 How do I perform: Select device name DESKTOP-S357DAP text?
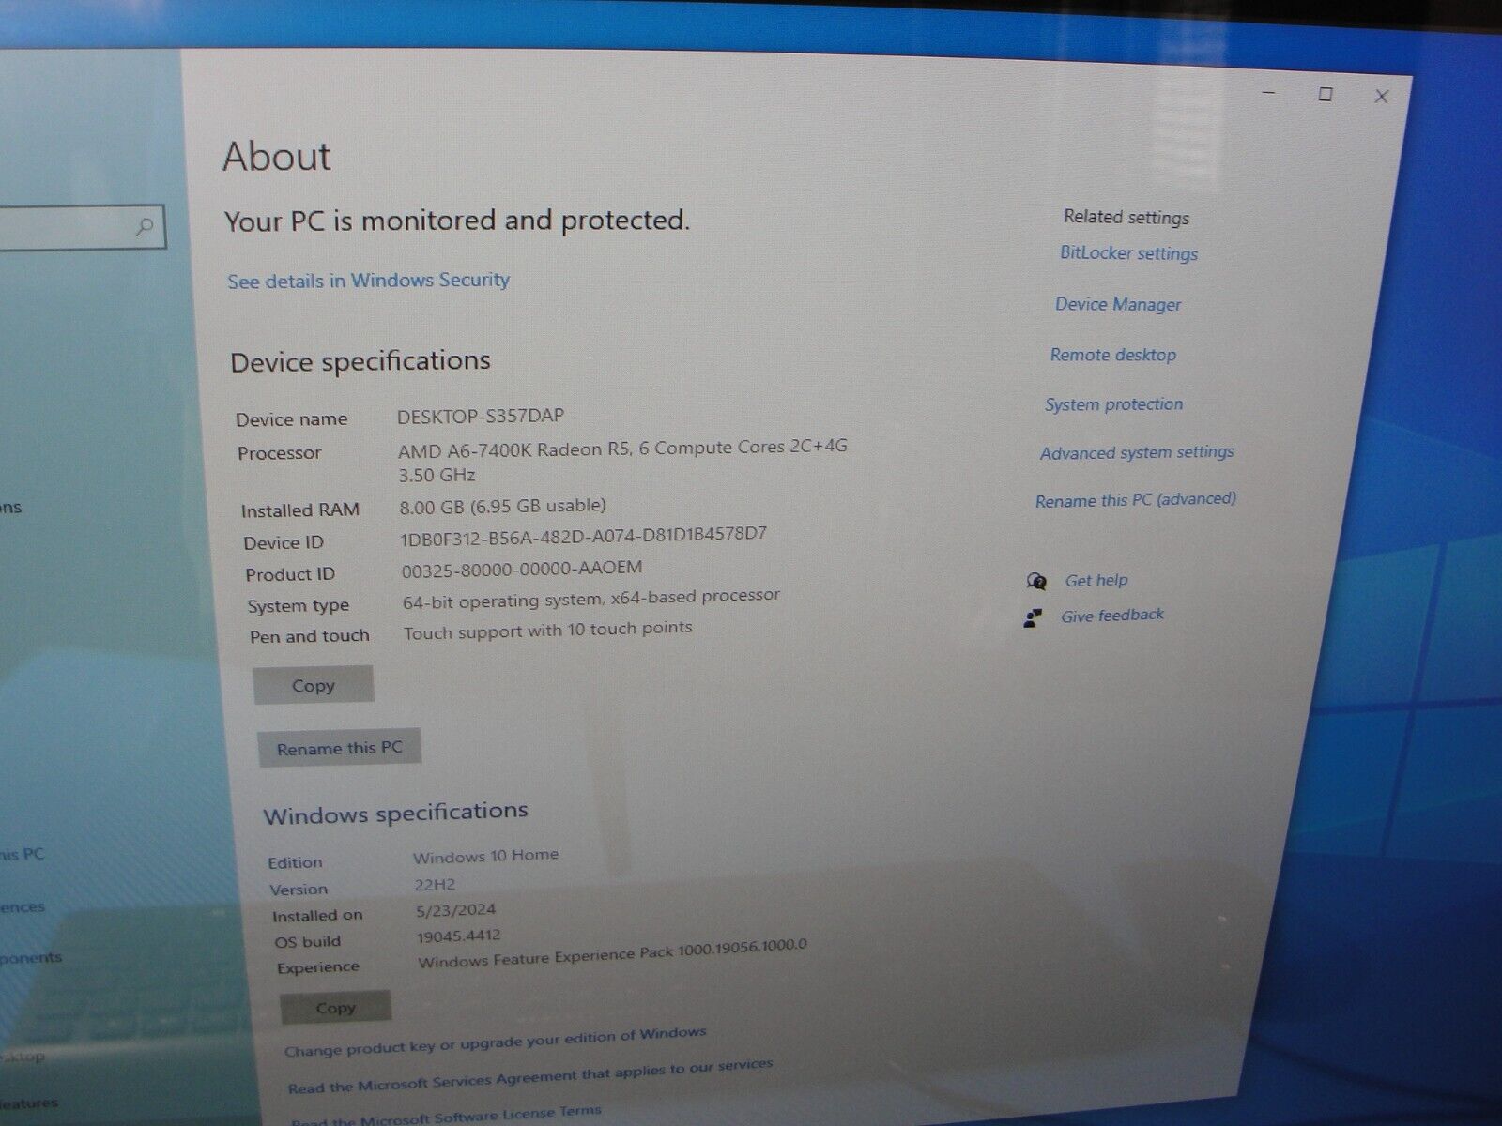click(481, 416)
